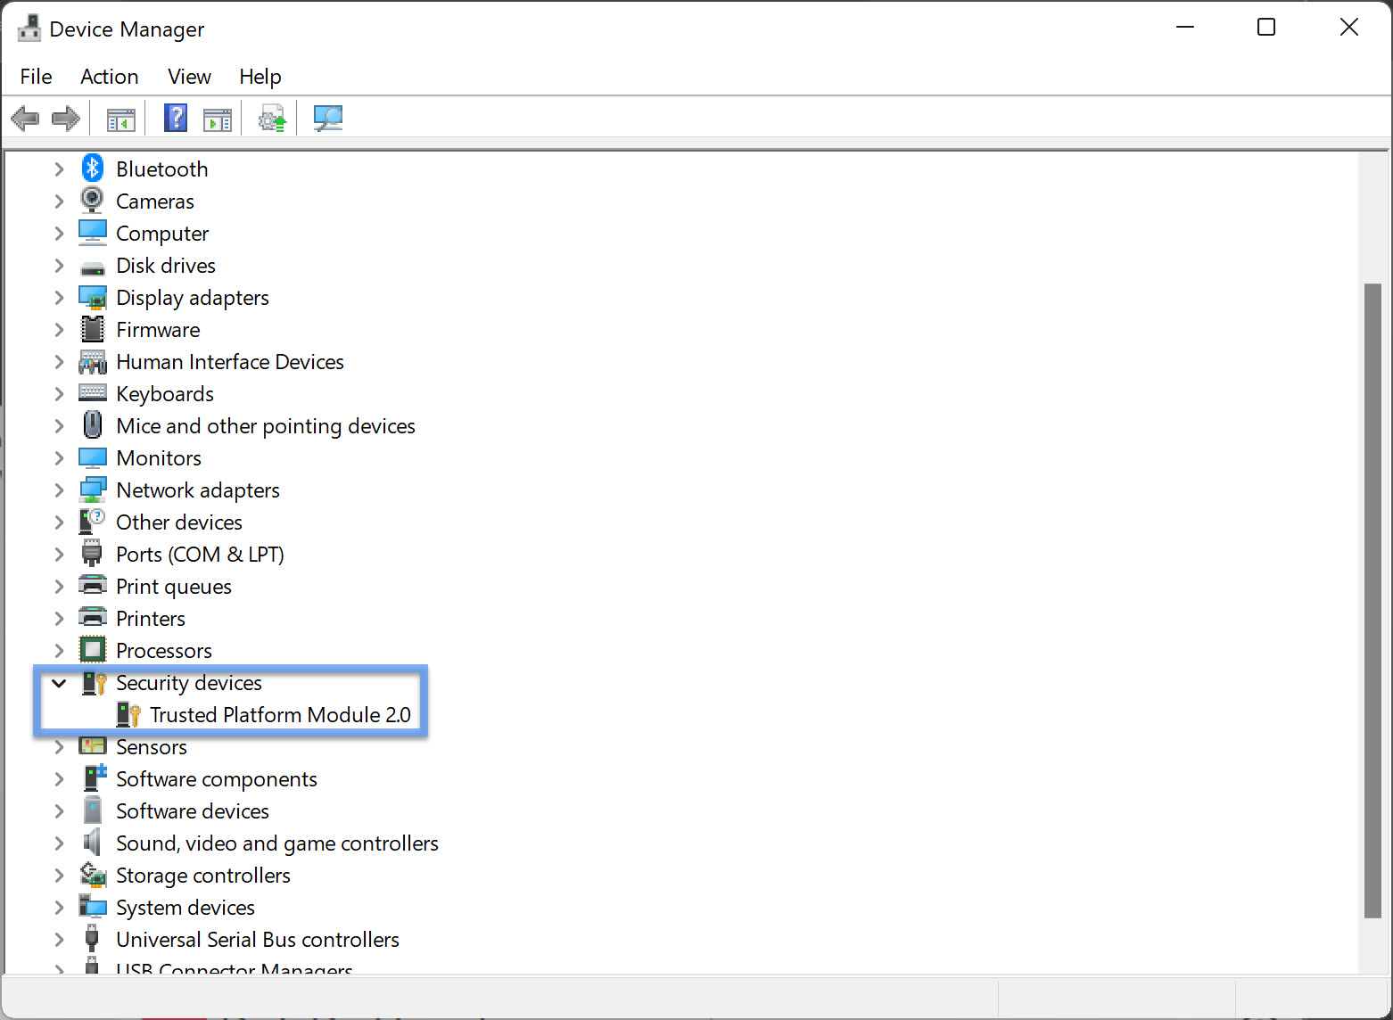The width and height of the screenshot is (1393, 1020).
Task: Scan for hardware changes
Action: (x=327, y=118)
